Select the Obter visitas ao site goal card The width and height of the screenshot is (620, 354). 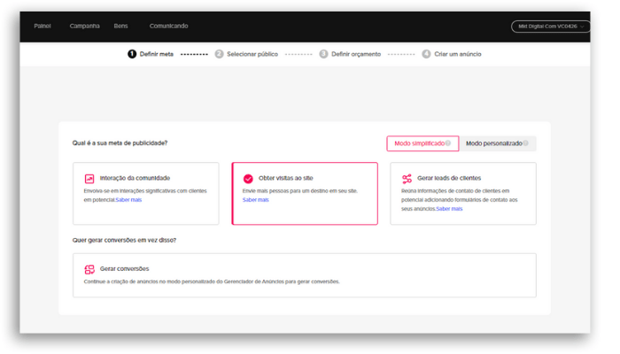[x=305, y=193]
